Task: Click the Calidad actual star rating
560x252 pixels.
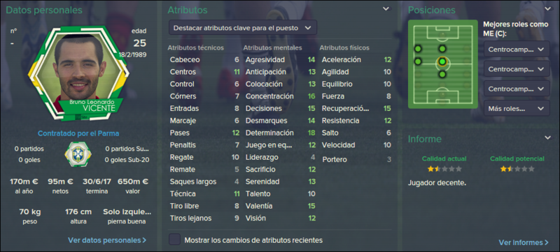Action: 444,169
